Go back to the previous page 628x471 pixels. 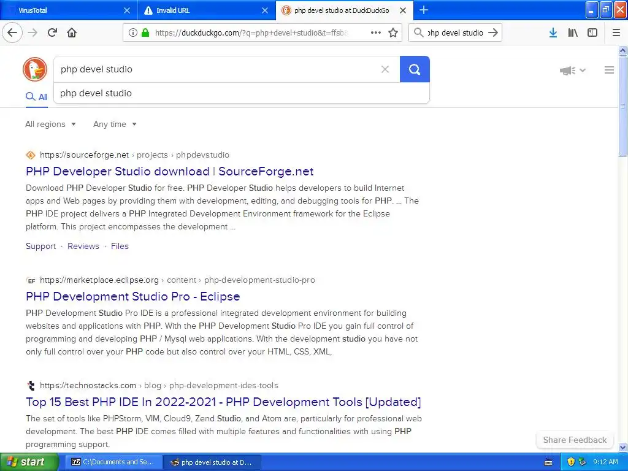12,33
